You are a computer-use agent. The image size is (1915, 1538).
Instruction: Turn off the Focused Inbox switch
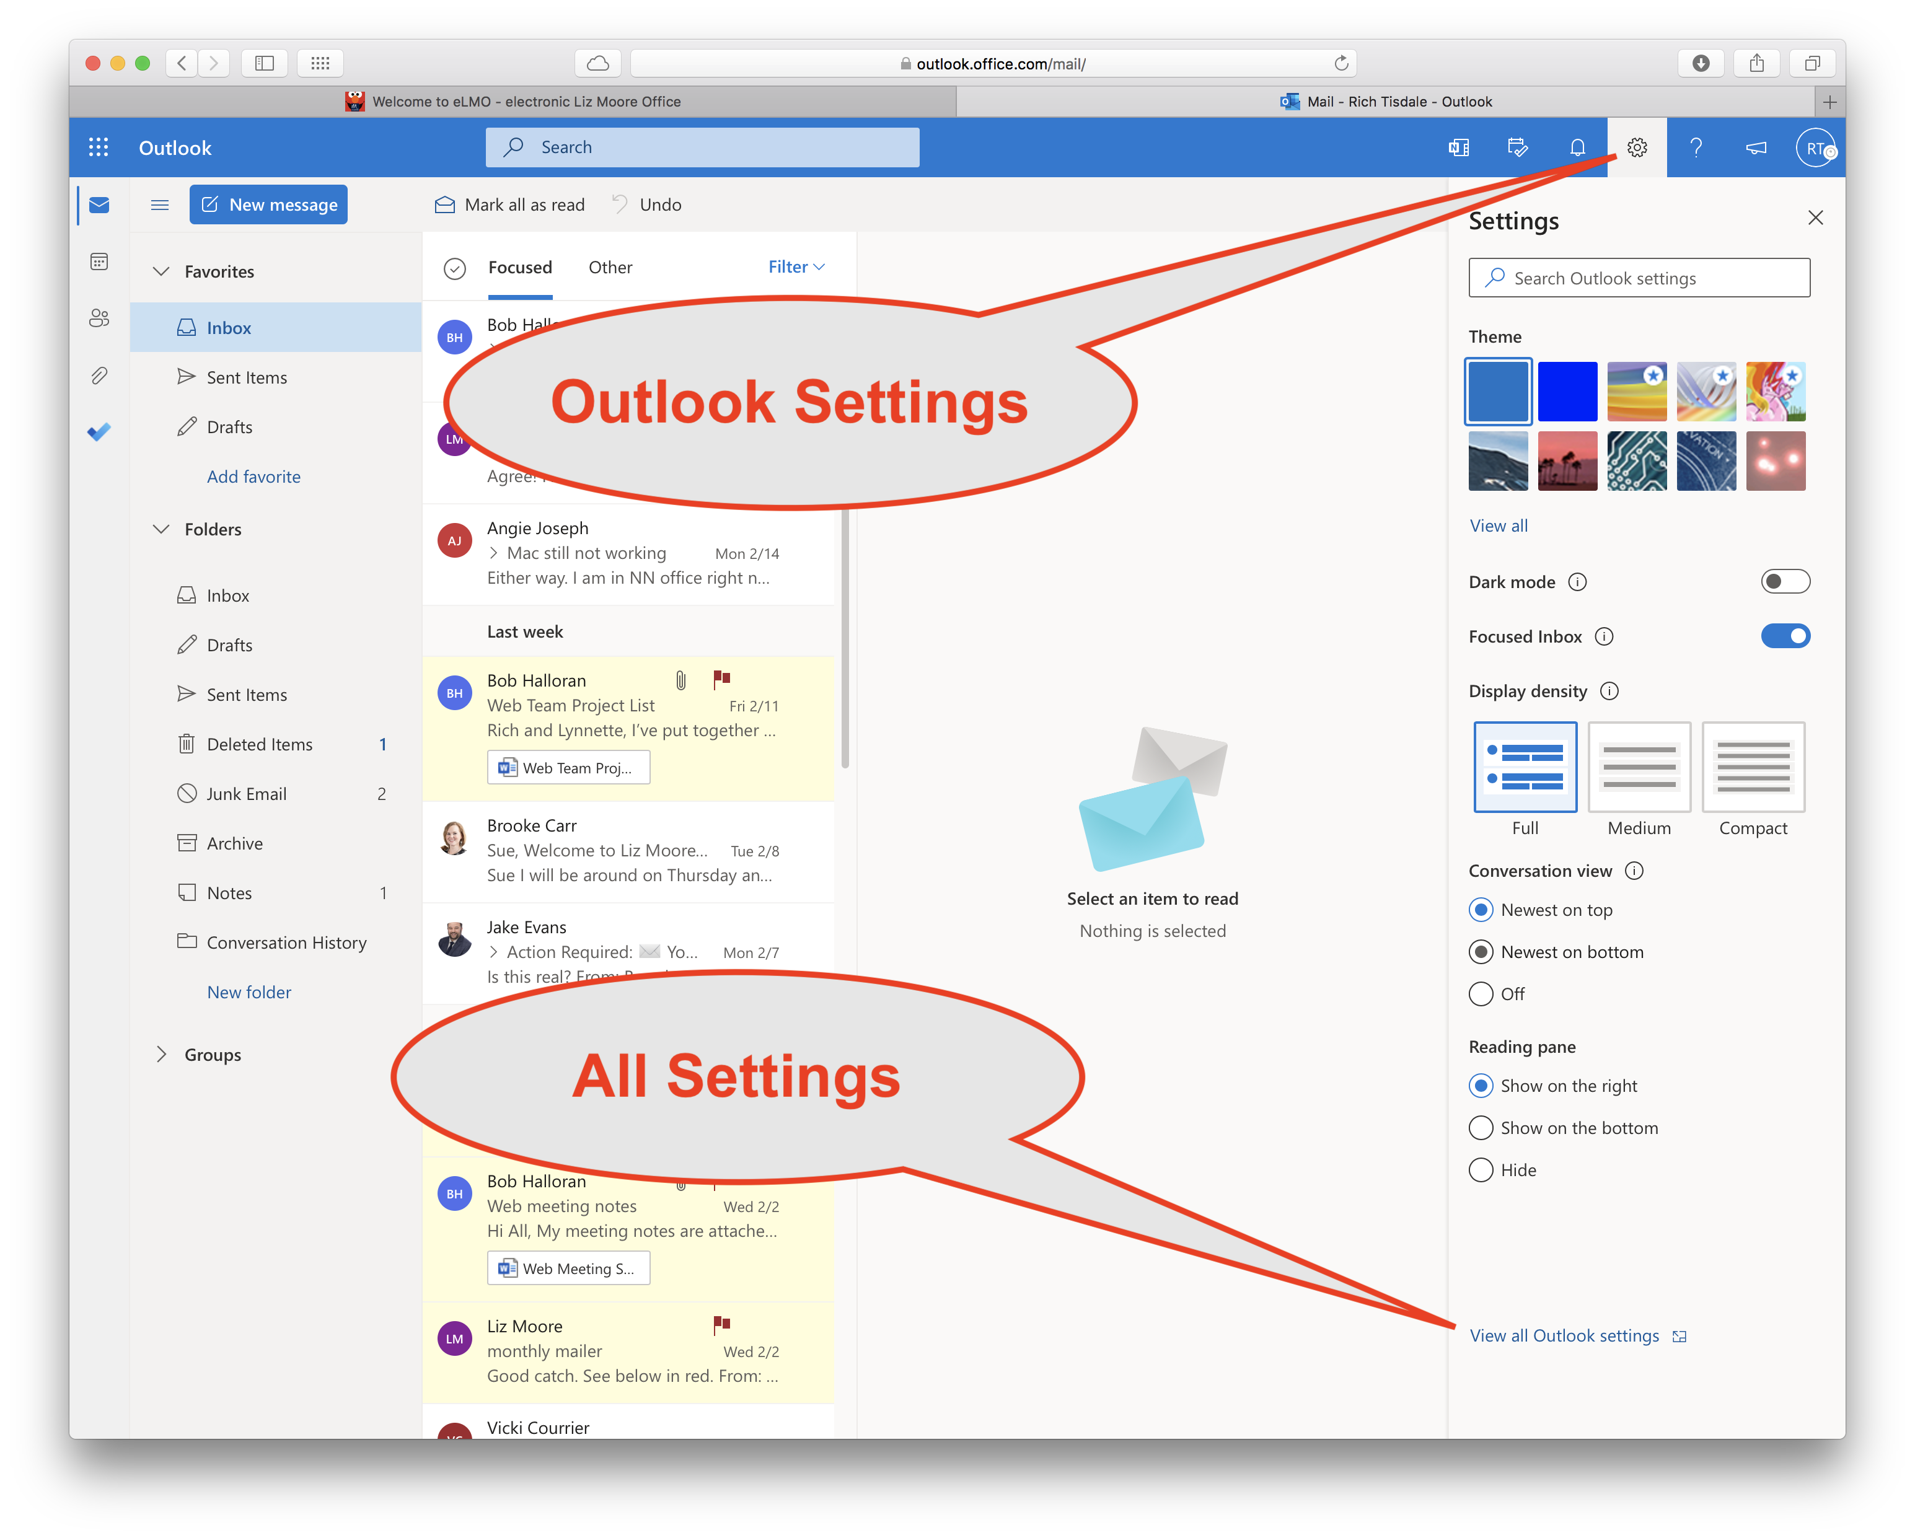click(x=1784, y=636)
